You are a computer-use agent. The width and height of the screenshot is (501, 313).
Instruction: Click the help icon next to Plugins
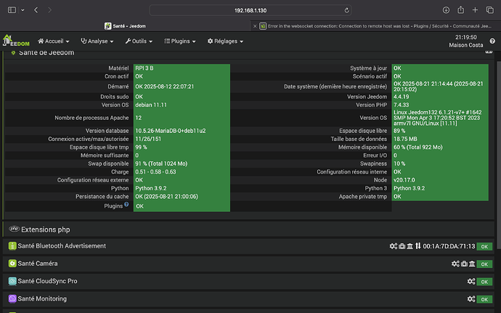pos(126,205)
